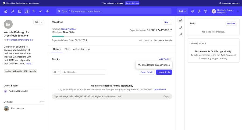
Task: Open GreenTech Innovations Inc. link
Action: coord(20,40)
